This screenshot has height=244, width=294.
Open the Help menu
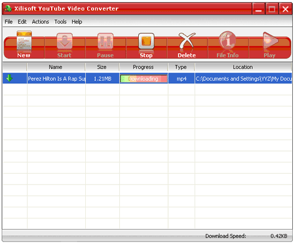[77, 22]
